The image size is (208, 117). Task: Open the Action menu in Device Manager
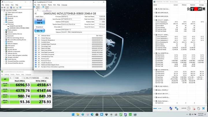pyautogui.click(x=7, y=5)
